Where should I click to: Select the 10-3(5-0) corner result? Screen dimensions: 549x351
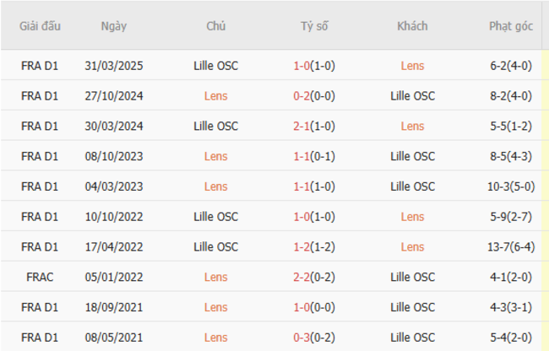pos(511,186)
